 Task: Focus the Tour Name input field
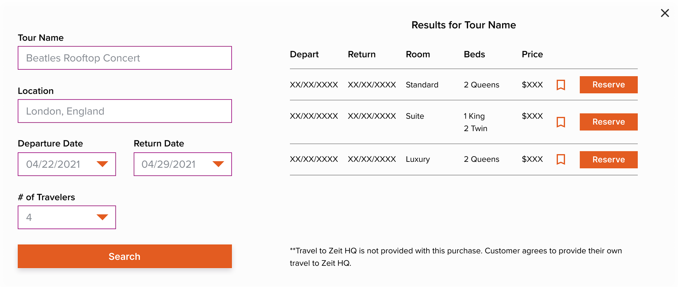coord(125,58)
